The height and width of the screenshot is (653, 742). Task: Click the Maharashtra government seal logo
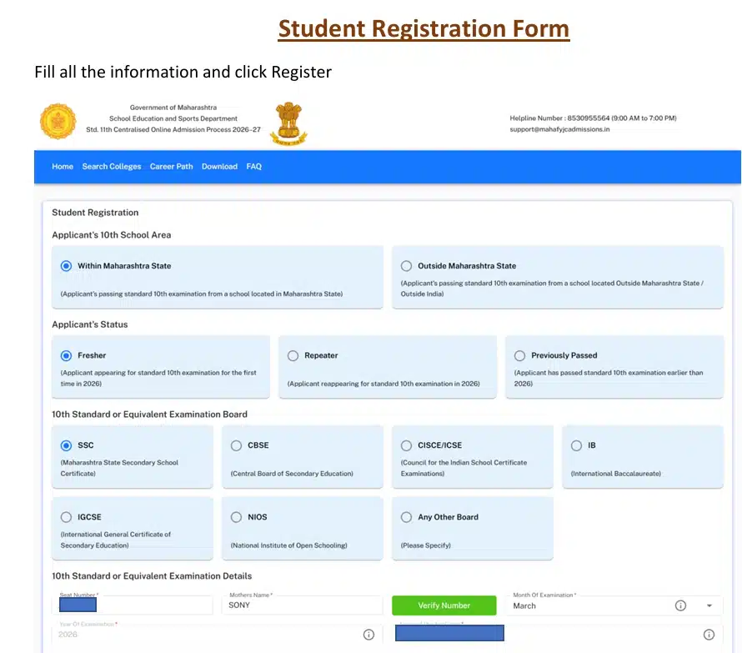click(x=58, y=122)
